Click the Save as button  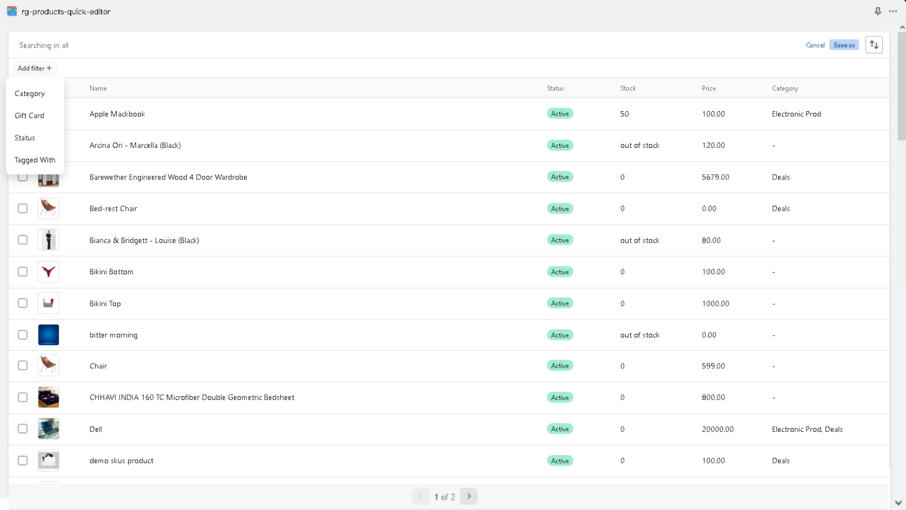coord(844,45)
